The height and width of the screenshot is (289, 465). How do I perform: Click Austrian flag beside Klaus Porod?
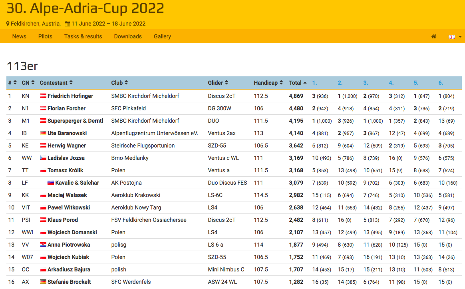coord(43,220)
